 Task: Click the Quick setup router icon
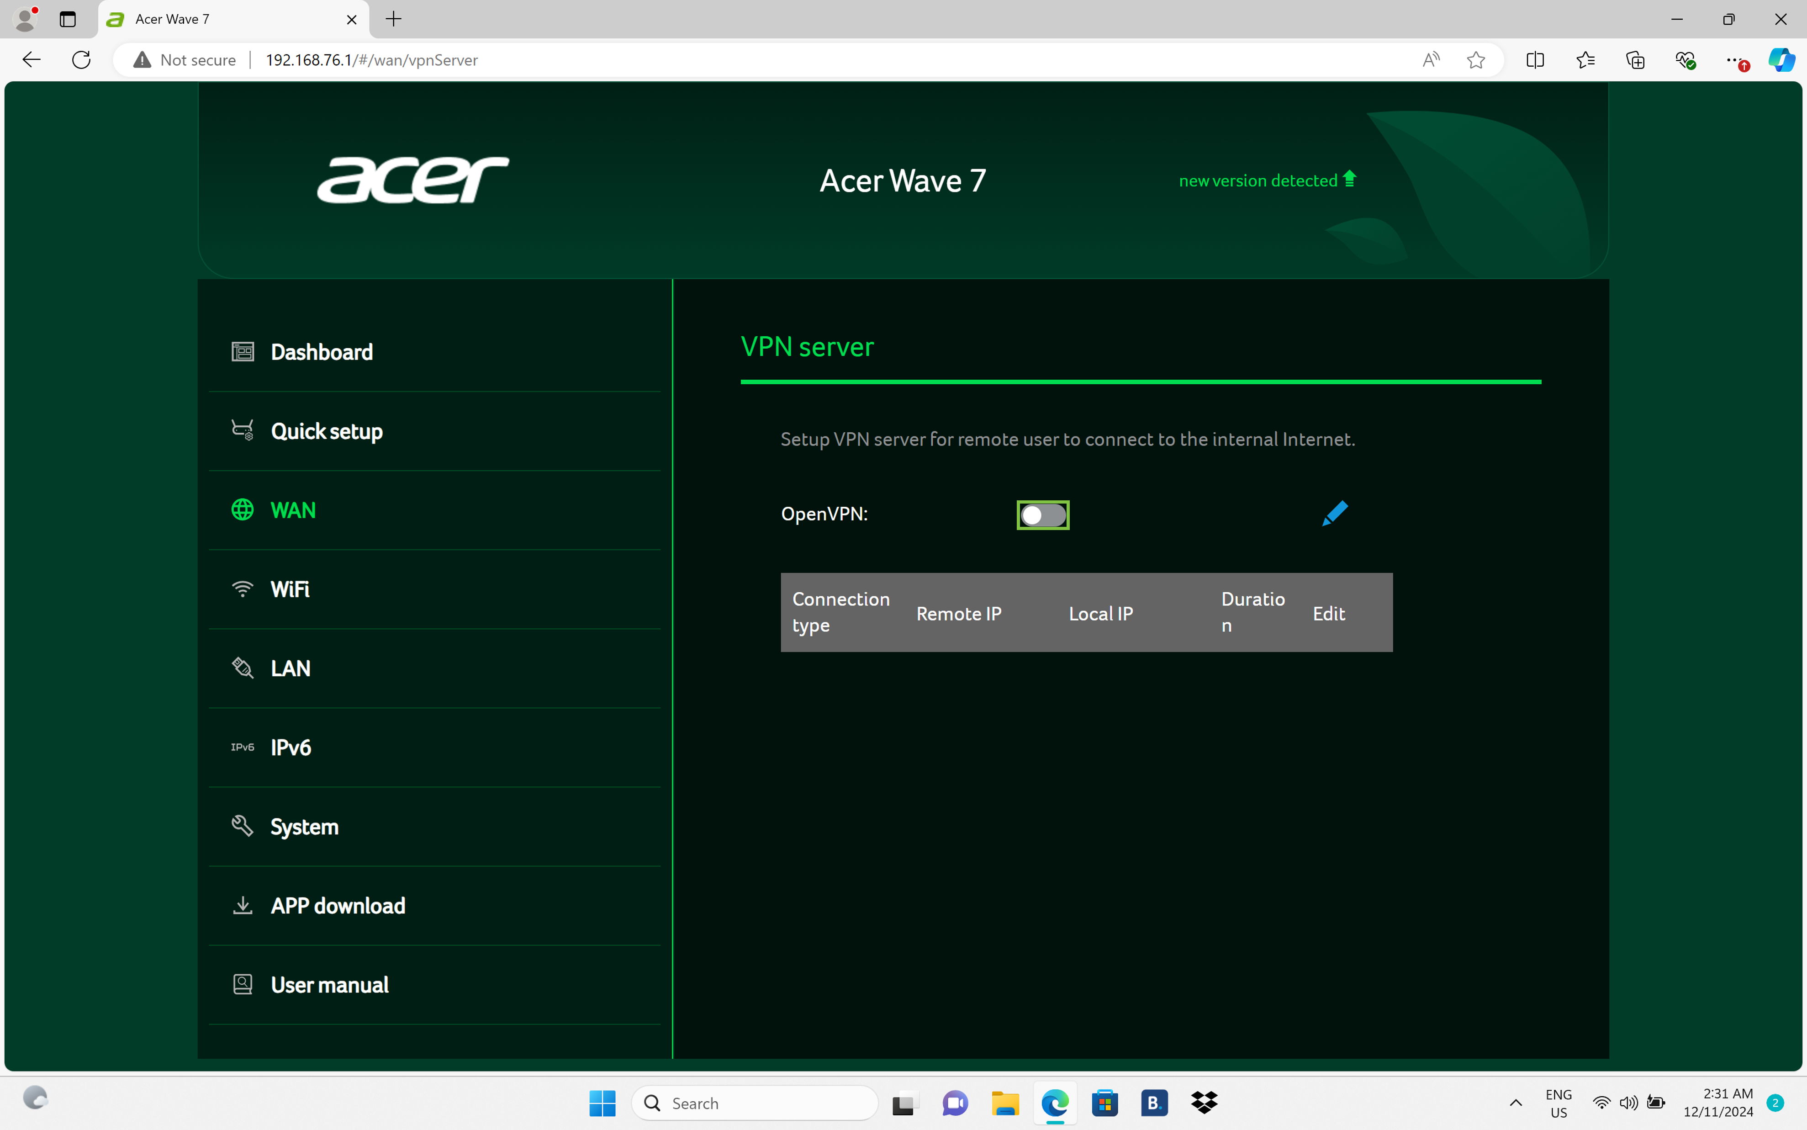point(242,430)
